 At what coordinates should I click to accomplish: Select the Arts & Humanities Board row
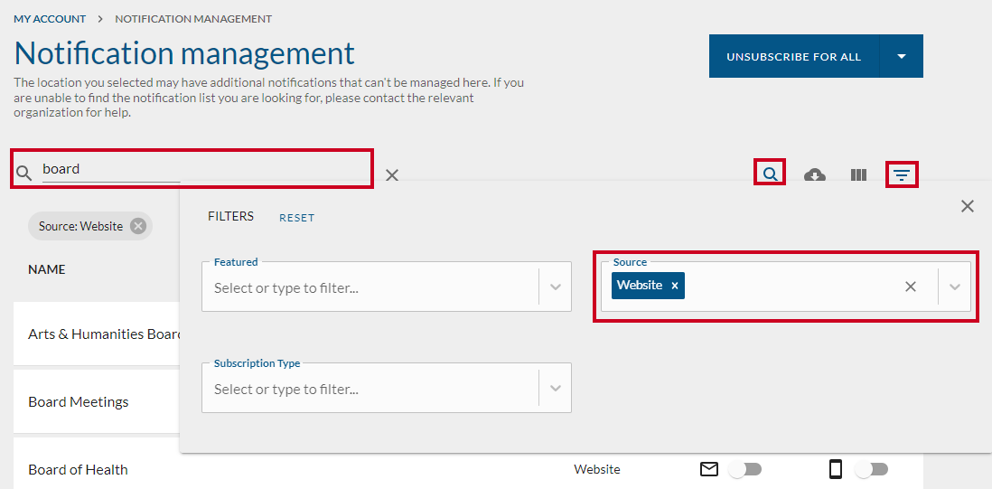[x=96, y=334]
